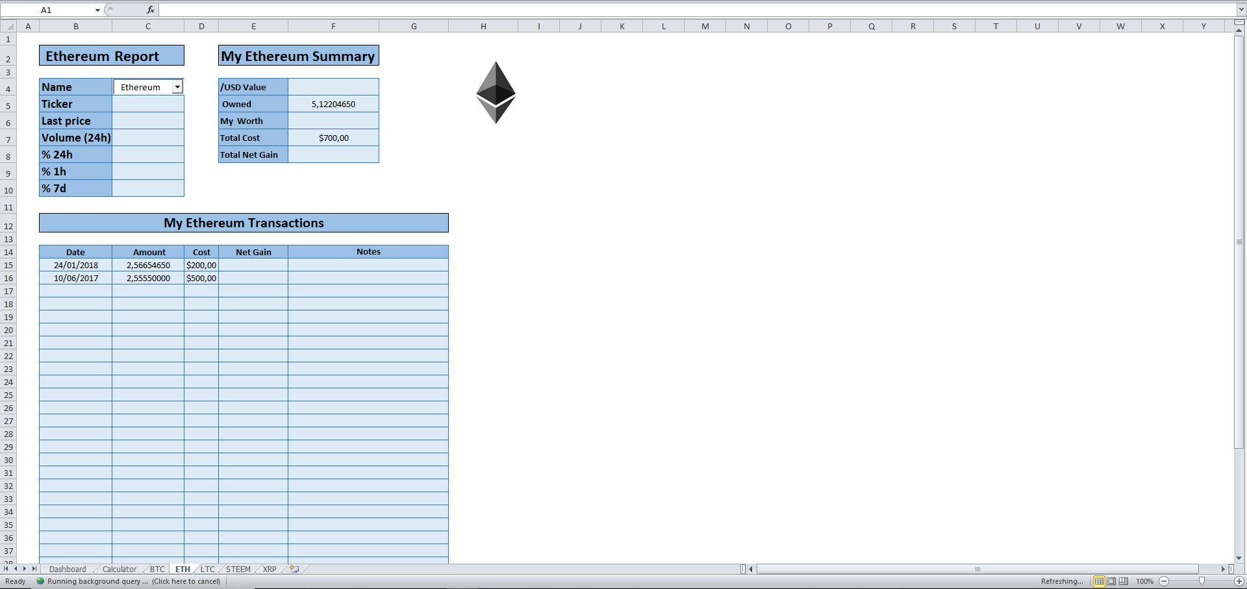The height and width of the screenshot is (589, 1247).
Task: Go to first sheet tab with scroll arrow
Action: pyautogui.click(x=6, y=569)
